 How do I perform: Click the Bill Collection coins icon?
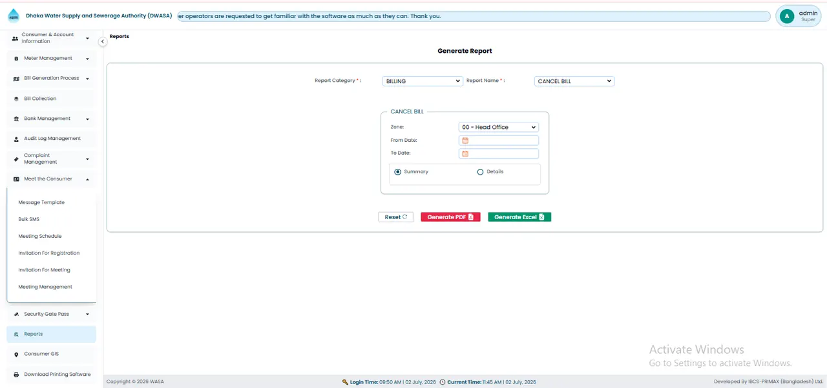(17, 99)
